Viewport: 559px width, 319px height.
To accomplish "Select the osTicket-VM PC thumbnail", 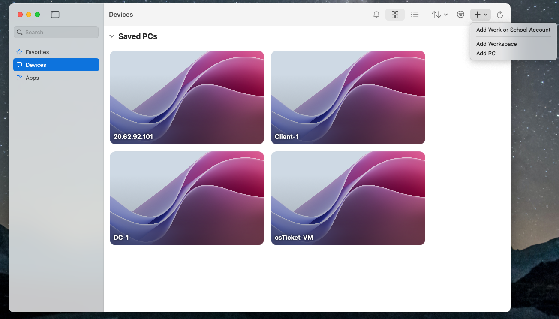I will (348, 198).
